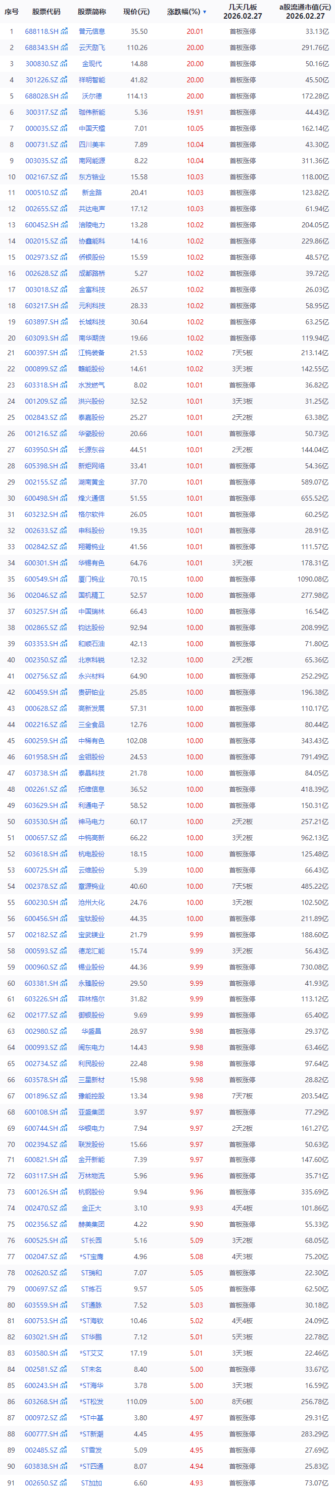Click the 股票代码 column header
This screenshot has height=1491, width=335.
tap(46, 12)
